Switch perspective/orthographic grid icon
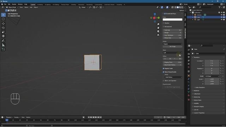The height and width of the screenshot is (127, 226). (x=158, y=35)
